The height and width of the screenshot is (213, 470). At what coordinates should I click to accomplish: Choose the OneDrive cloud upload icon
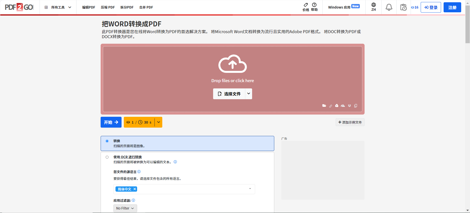click(x=343, y=106)
